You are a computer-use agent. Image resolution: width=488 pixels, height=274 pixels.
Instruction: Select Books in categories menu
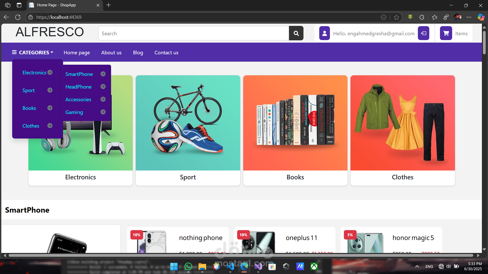(x=29, y=108)
